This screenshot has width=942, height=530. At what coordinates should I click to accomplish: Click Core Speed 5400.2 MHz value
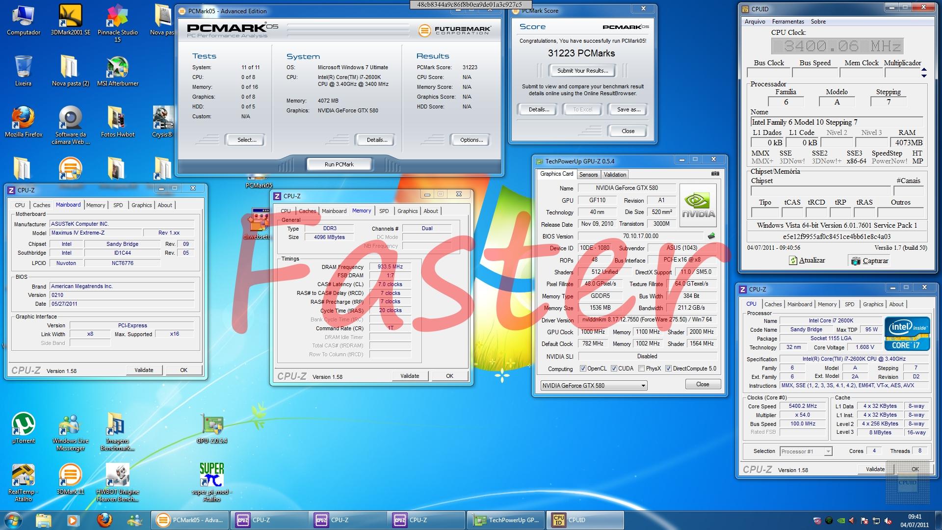click(x=803, y=406)
